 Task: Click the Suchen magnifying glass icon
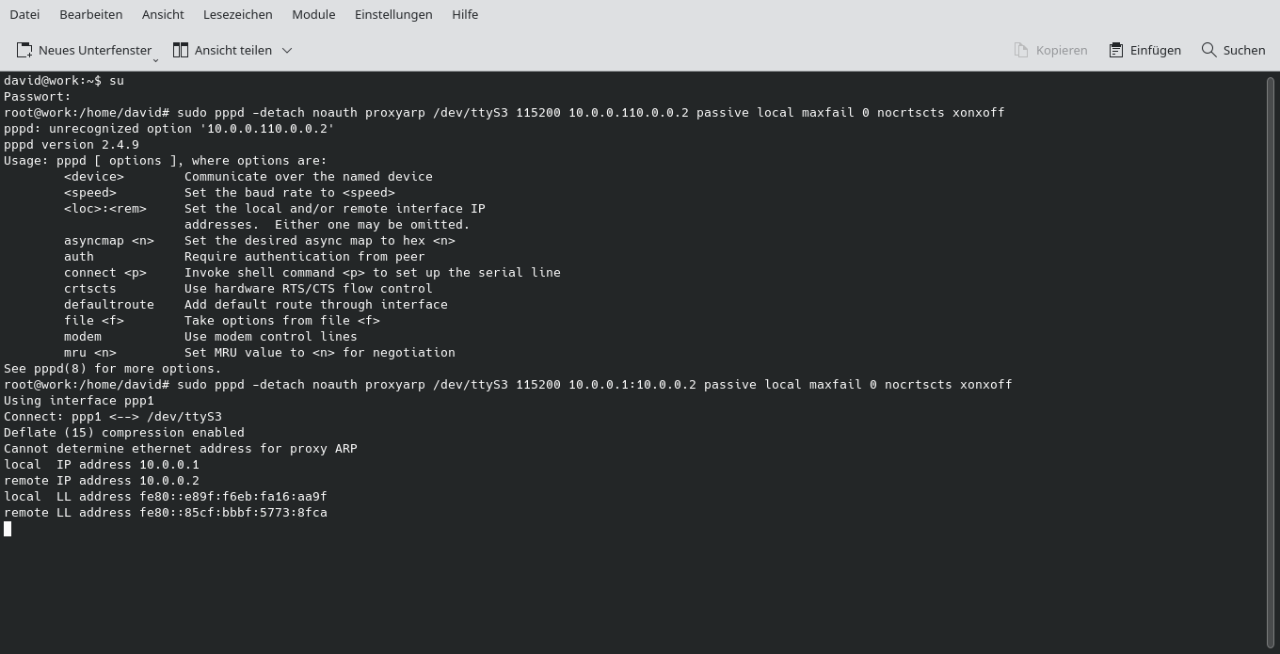point(1208,50)
